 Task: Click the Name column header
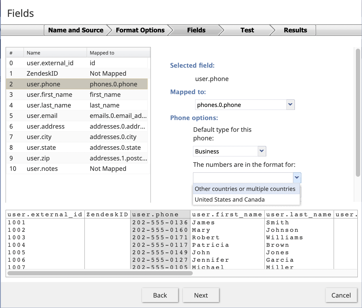pos(55,53)
